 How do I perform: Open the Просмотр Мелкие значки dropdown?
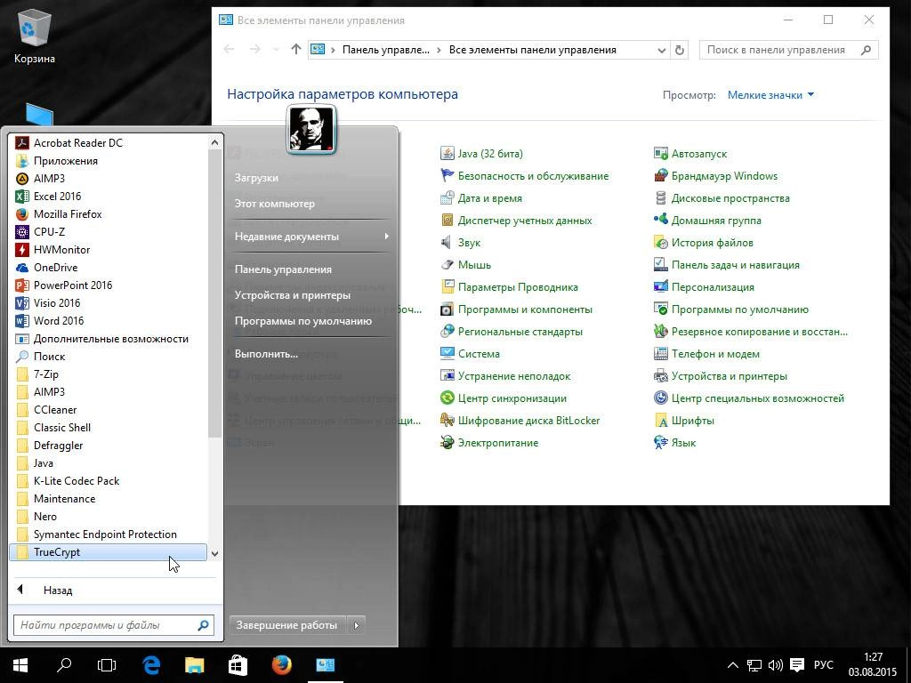point(770,95)
